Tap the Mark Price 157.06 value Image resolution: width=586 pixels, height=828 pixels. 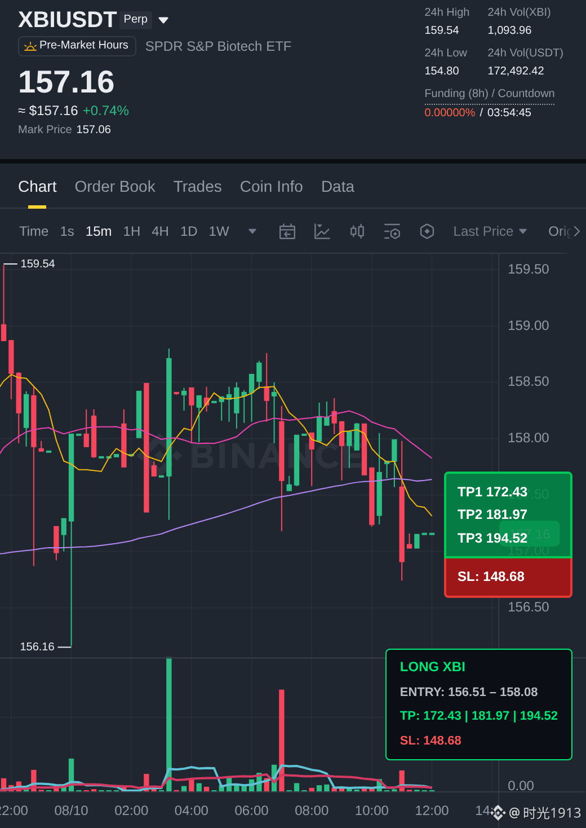[94, 130]
